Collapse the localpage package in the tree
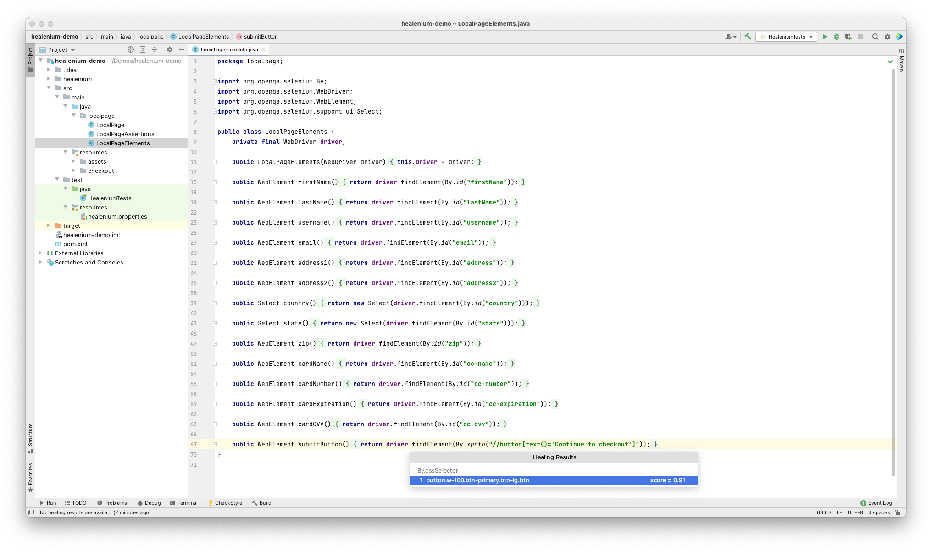Viewport: 932px width, 551px height. pos(74,116)
